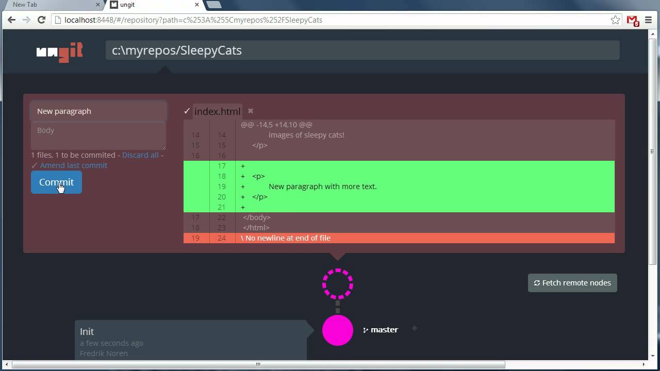Click the index.html file name
Viewport: 660px width, 371px height.
pyautogui.click(x=218, y=111)
